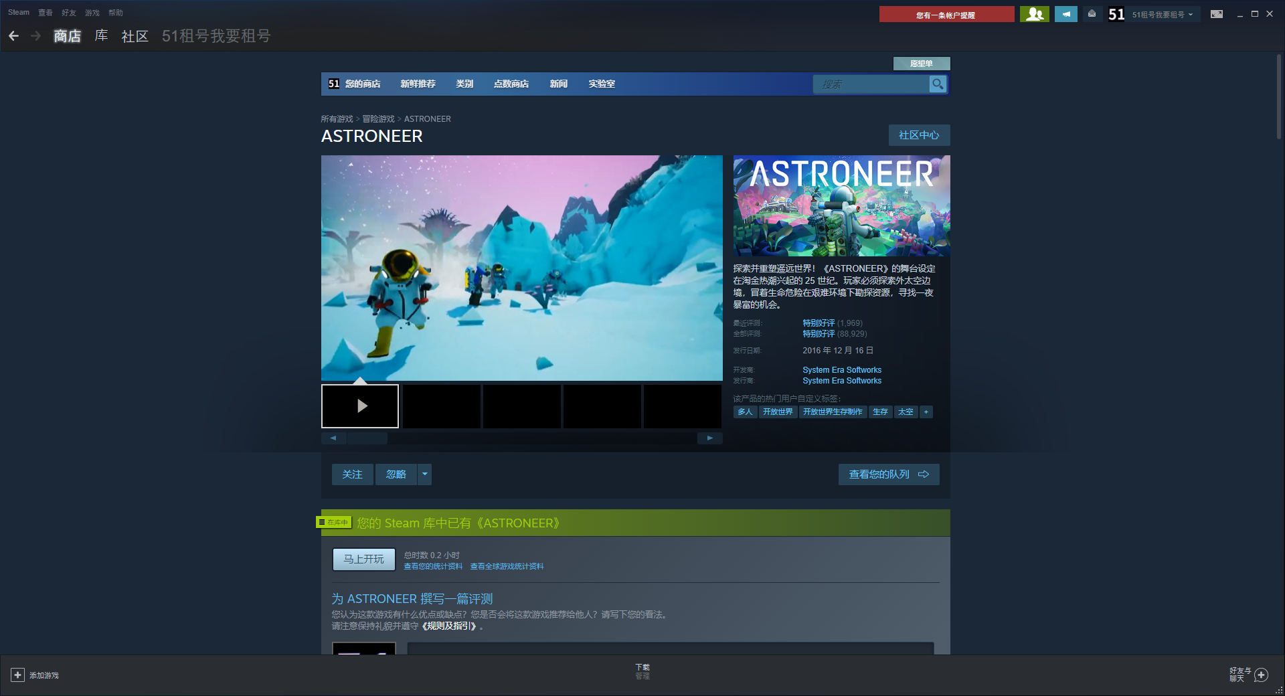Click the search magnifier icon
1285x696 pixels.
click(938, 84)
